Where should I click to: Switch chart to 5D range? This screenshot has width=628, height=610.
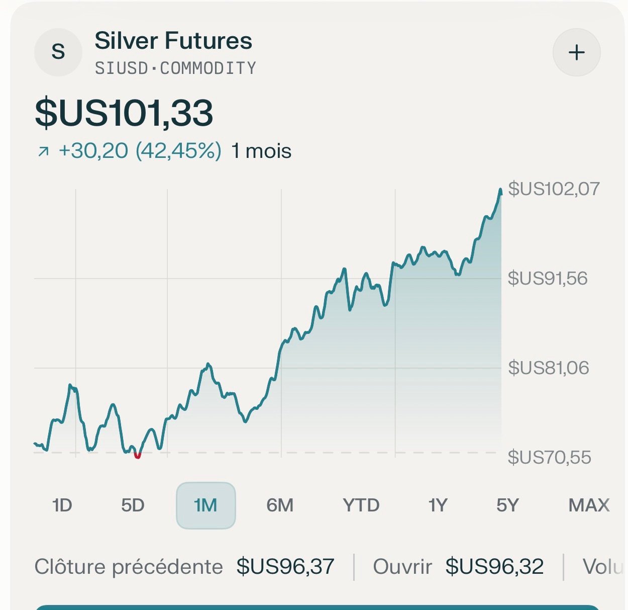133,505
